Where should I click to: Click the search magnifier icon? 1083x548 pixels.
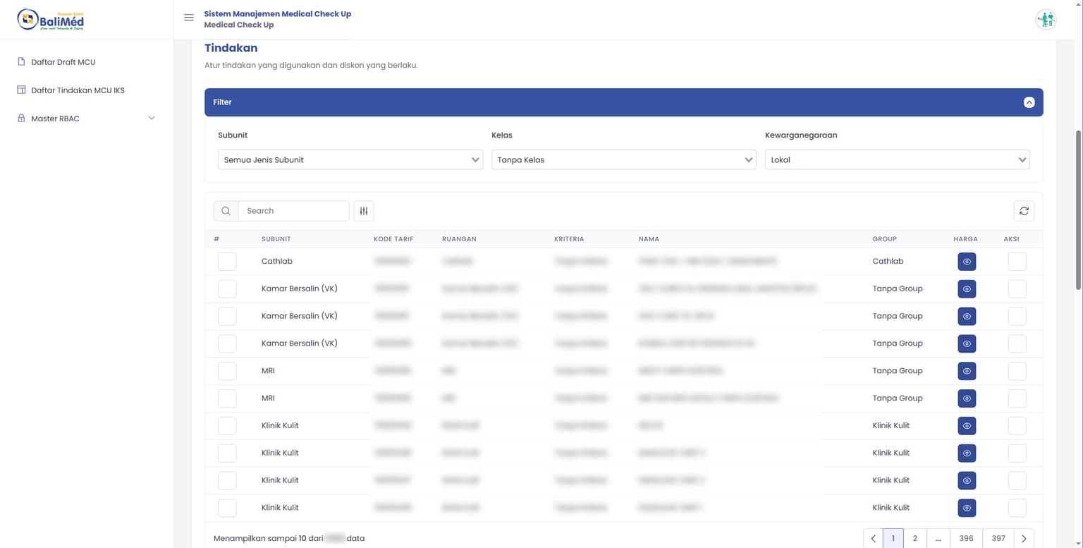pyautogui.click(x=226, y=211)
